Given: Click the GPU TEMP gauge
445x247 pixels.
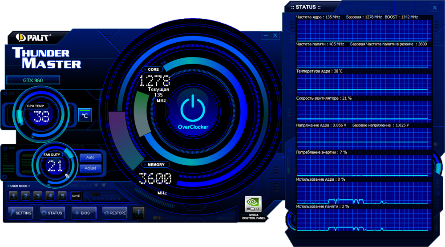Looking at the screenshot, I should [x=41, y=114].
